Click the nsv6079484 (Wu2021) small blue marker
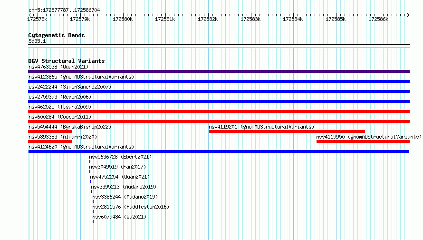 point(93,221)
